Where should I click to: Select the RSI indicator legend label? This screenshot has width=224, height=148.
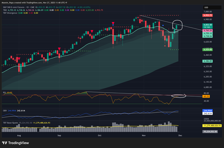[4, 93]
